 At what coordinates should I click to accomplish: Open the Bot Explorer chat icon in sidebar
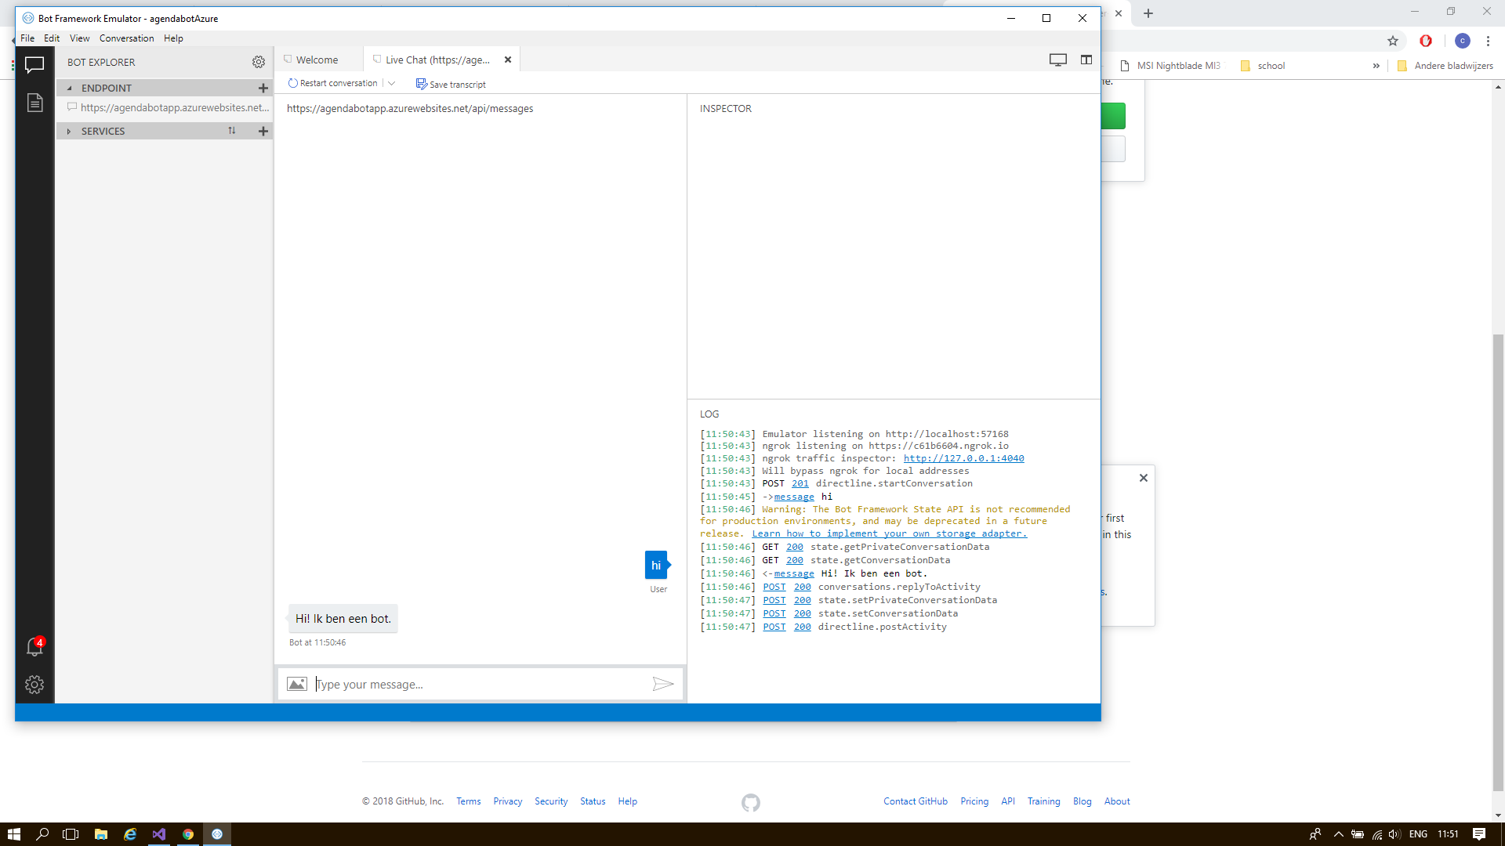[34, 65]
